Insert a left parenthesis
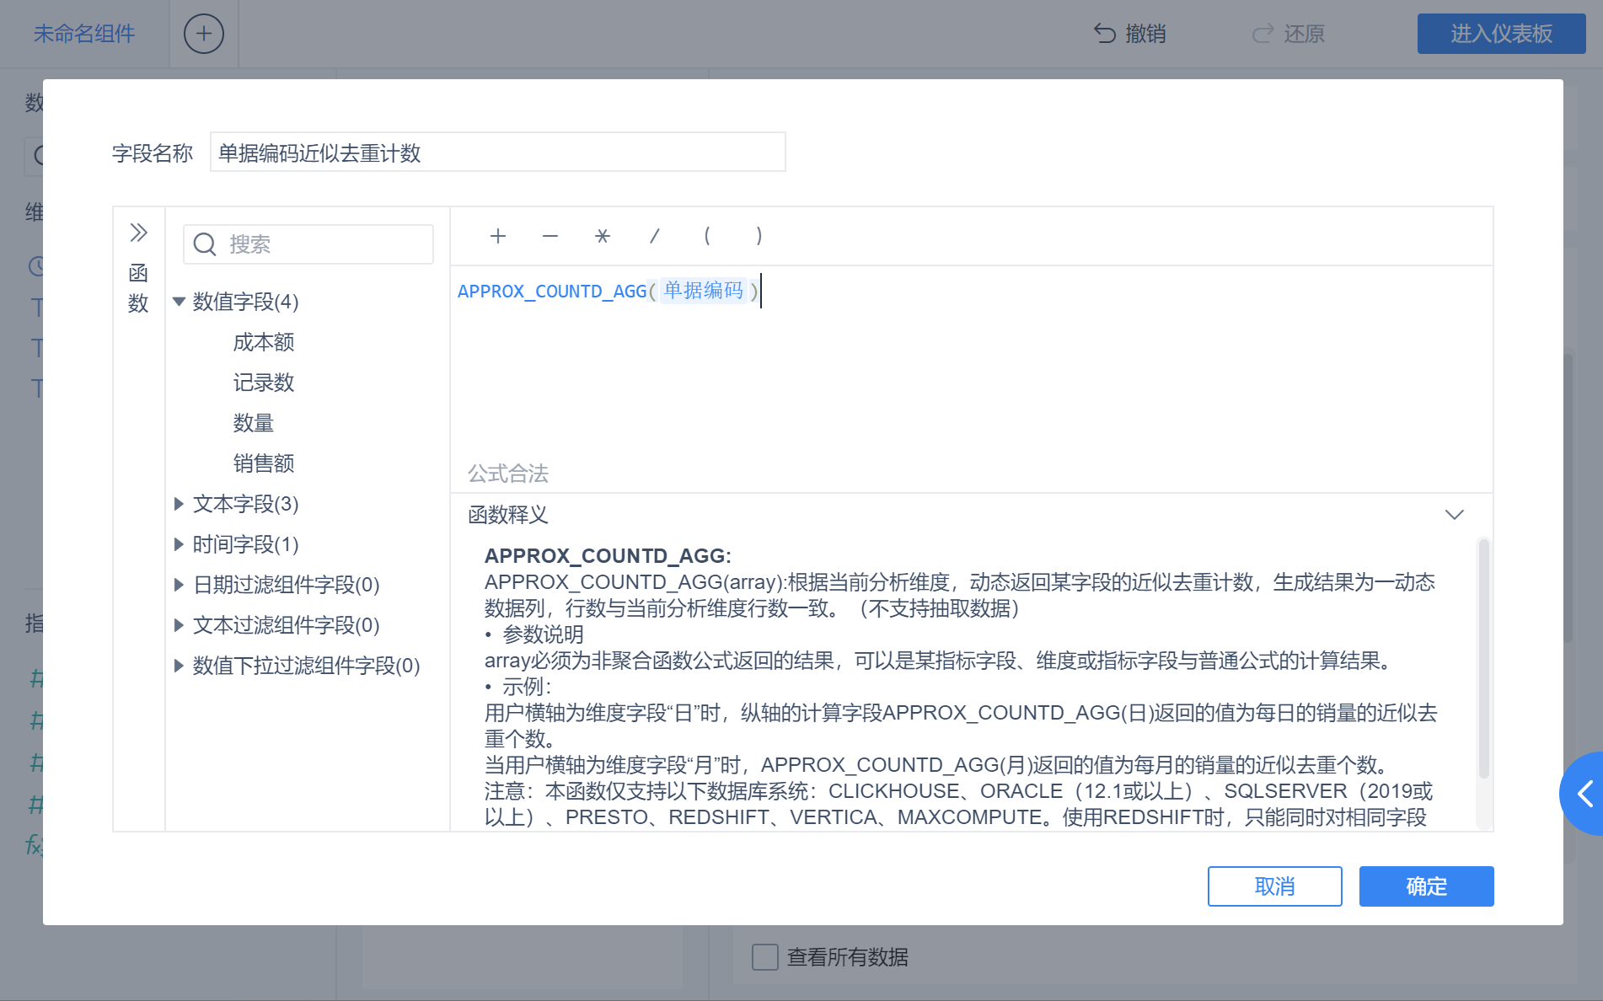The width and height of the screenshot is (1603, 1001). click(706, 236)
